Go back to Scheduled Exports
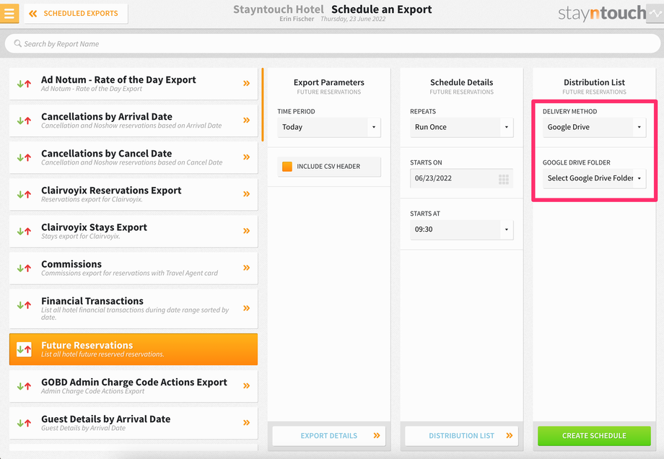 tap(77, 14)
